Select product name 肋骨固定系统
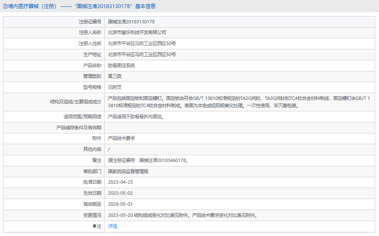 (x=121, y=65)
